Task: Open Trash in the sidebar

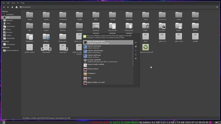Action: tap(11, 23)
